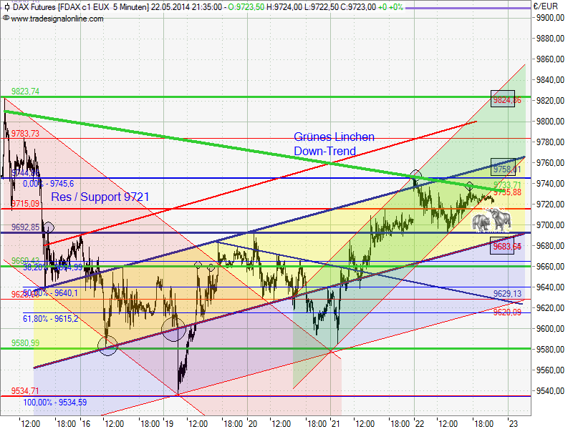Click the 38,20% Fibonacci level label
The image size is (573, 429).
[x=53, y=267]
